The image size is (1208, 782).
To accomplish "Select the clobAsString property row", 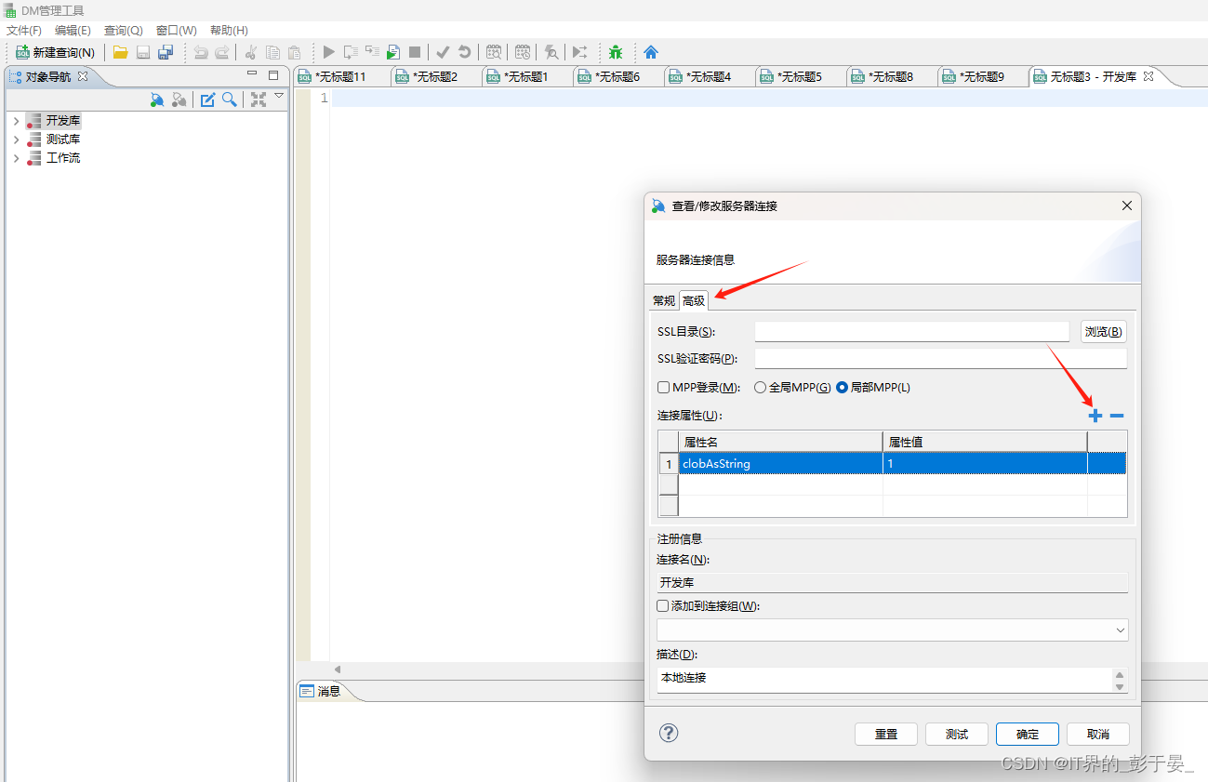I will tap(893, 463).
